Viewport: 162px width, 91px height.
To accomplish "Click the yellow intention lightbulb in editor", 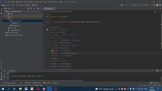I will pyautogui.click(x=52, y=51).
